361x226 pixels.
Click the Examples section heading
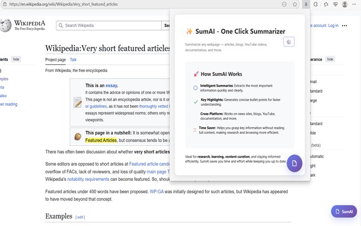tap(59, 216)
